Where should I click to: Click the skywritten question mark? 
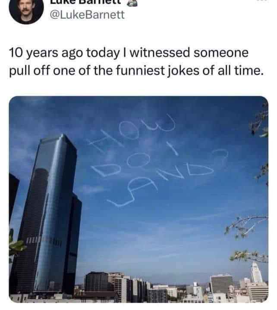click(219, 157)
